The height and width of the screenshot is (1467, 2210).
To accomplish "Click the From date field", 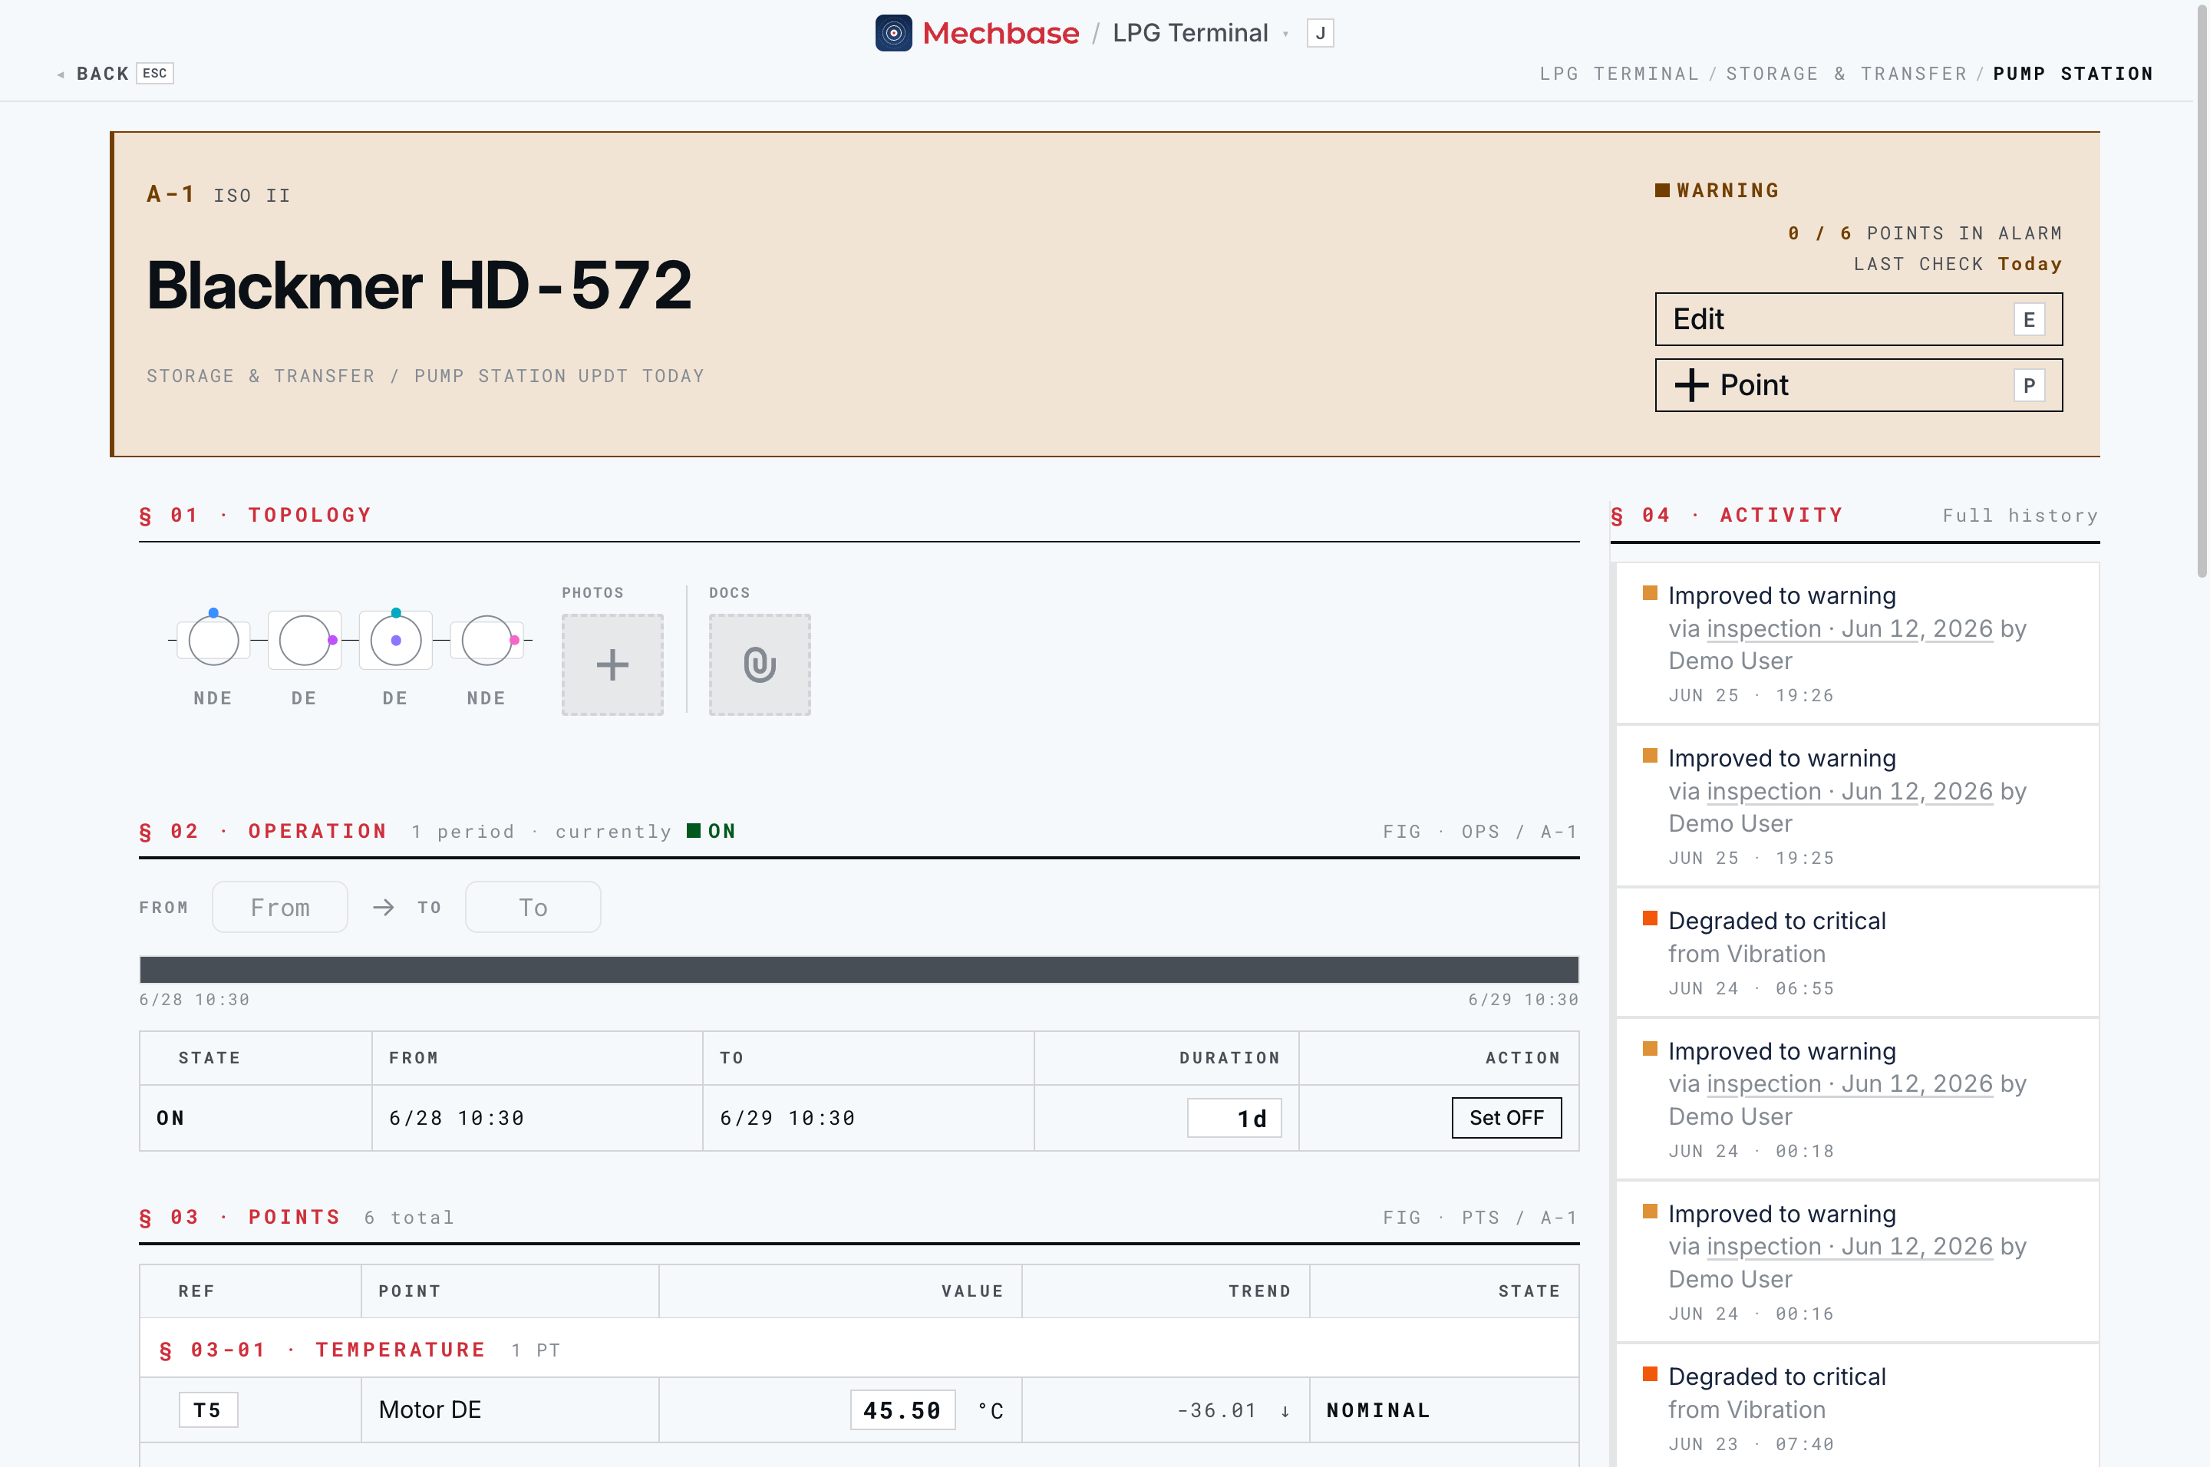I will (x=280, y=908).
